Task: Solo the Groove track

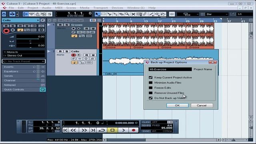Action: pyautogui.click(x=67, y=25)
